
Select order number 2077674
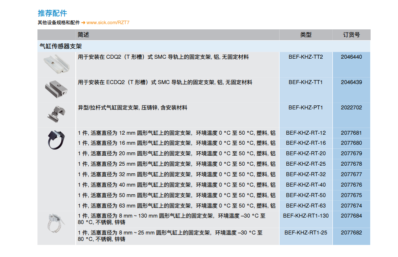click(x=352, y=206)
